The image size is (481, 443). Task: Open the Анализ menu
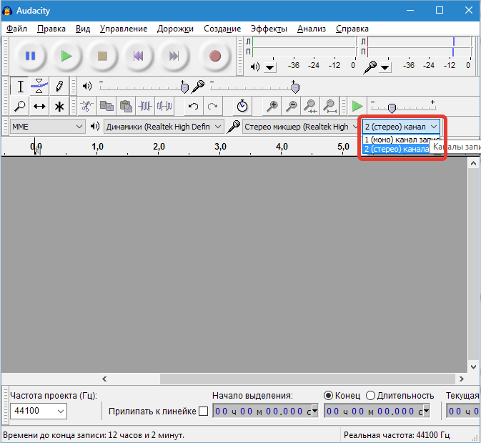[x=312, y=29]
